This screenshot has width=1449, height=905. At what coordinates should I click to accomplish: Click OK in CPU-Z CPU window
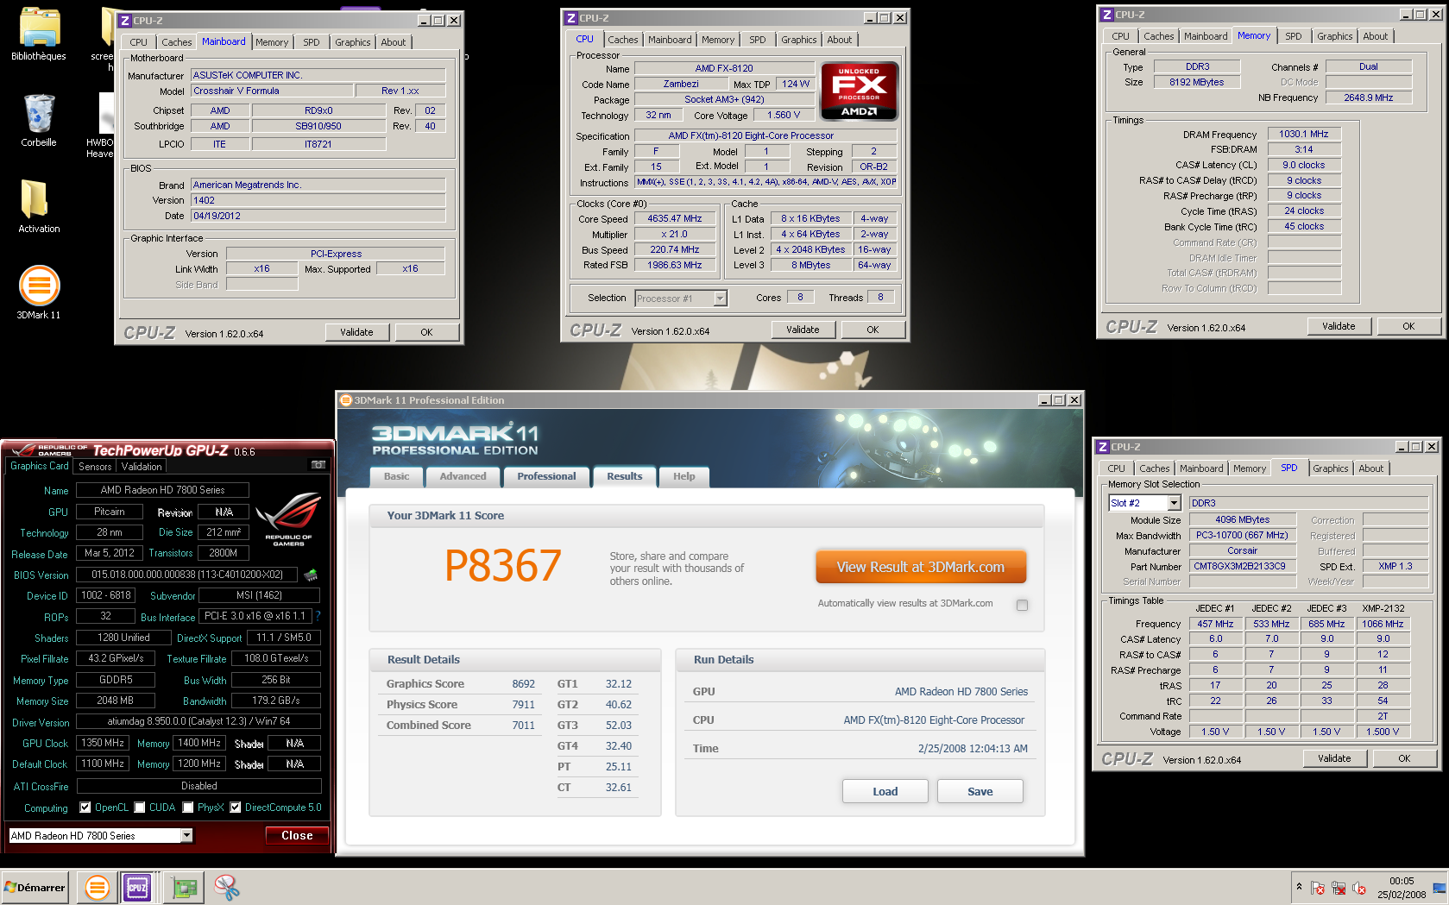873,330
